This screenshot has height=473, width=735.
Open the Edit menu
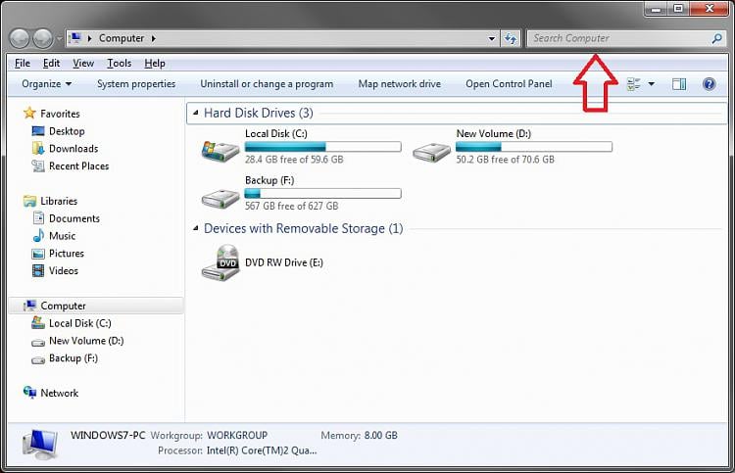(x=51, y=64)
